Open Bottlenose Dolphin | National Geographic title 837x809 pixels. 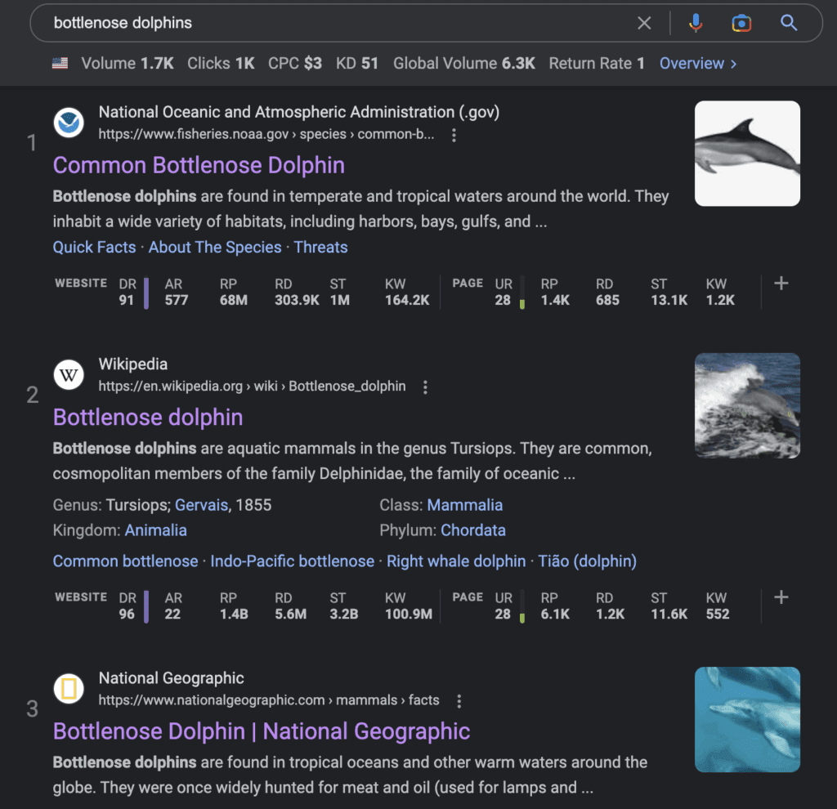pyautogui.click(x=262, y=731)
